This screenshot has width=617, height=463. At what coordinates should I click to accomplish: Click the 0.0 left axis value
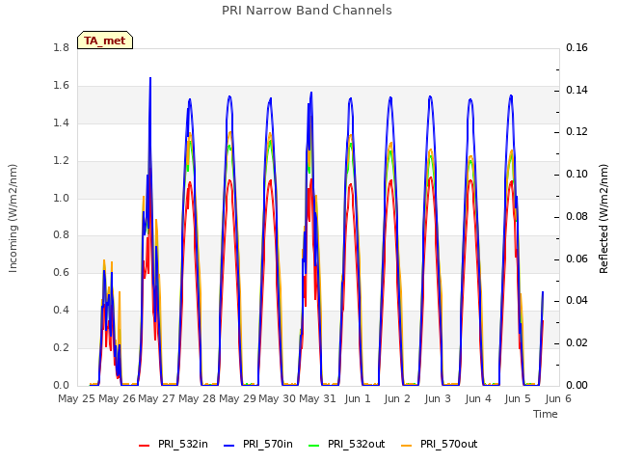coord(62,385)
